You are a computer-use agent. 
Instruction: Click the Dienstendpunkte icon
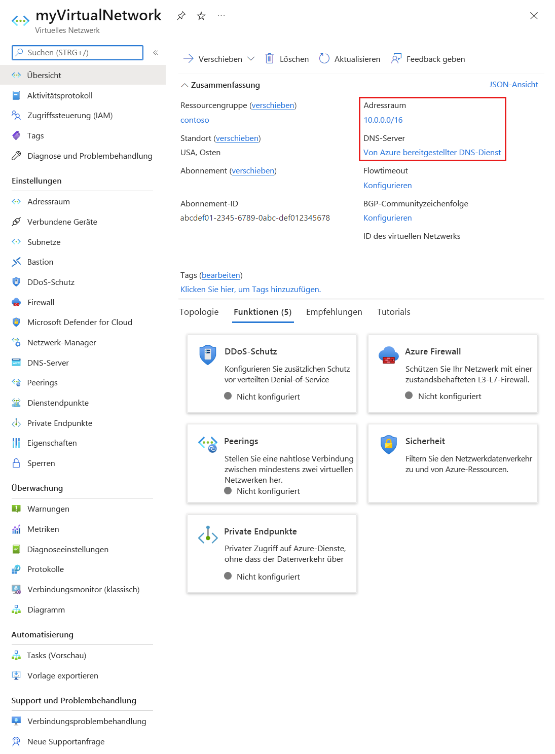tap(16, 403)
